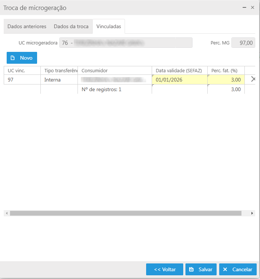
Task: Save changes with the Salvar button
Action: [201, 269]
